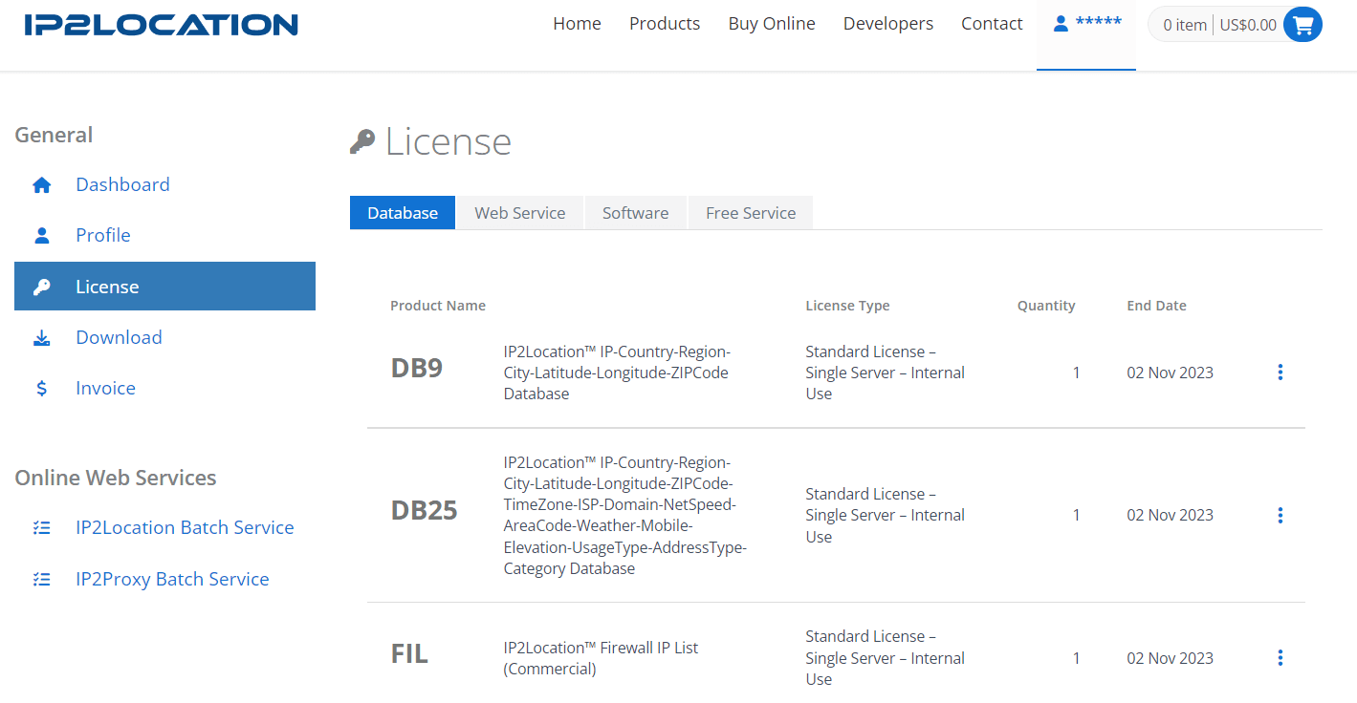Image resolution: width=1357 pixels, height=703 pixels.
Task: Click the Product Name column header
Action: pos(438,306)
